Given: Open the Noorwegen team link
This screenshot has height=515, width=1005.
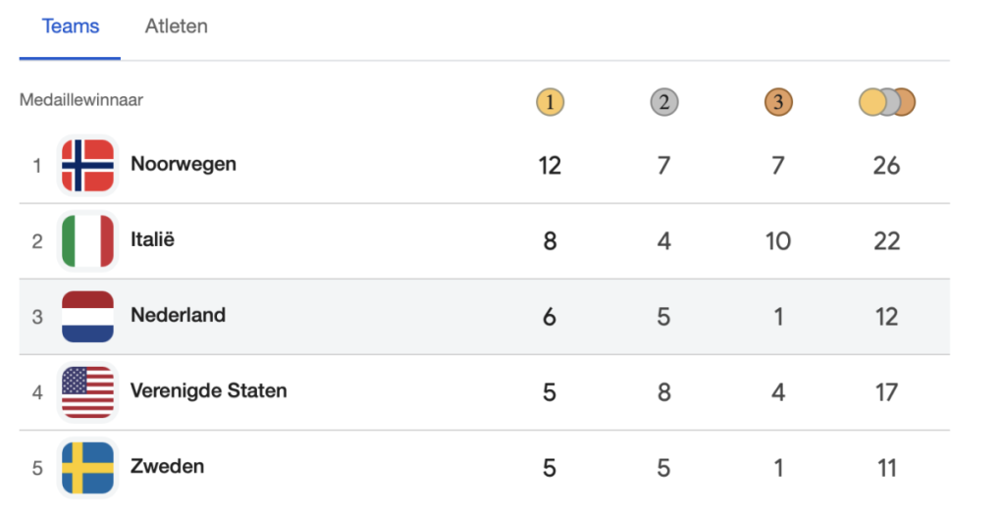Looking at the screenshot, I should click(x=184, y=164).
